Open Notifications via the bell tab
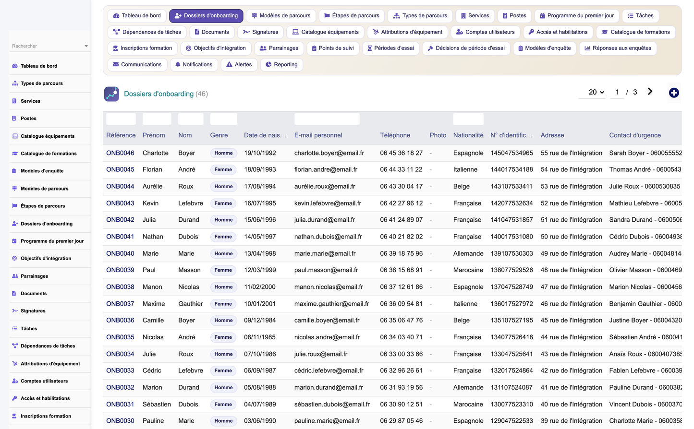694x429 pixels. pos(194,64)
